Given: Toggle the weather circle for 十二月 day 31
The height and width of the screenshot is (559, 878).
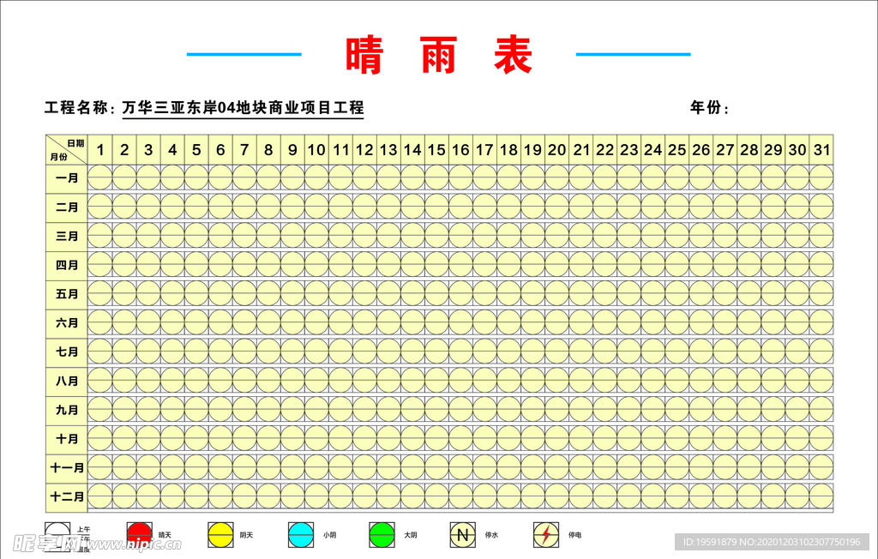Looking at the screenshot, I should (x=821, y=496).
